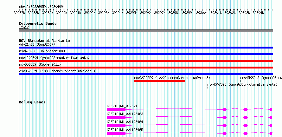The height and width of the screenshot is (137, 282).
Task: Click the 39299k ruler tick label
Action: (x=188, y=13)
